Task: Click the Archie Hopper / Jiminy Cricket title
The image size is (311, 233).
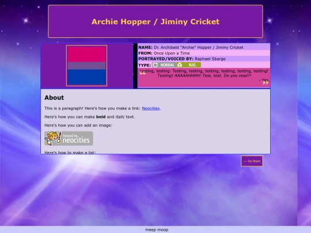Action: 155,22
